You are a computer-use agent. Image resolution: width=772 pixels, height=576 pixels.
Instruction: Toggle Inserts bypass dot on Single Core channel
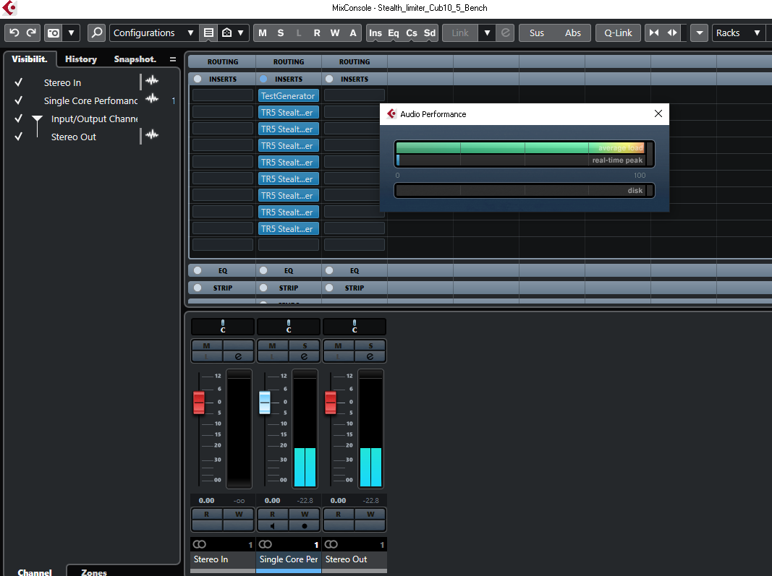(x=263, y=79)
